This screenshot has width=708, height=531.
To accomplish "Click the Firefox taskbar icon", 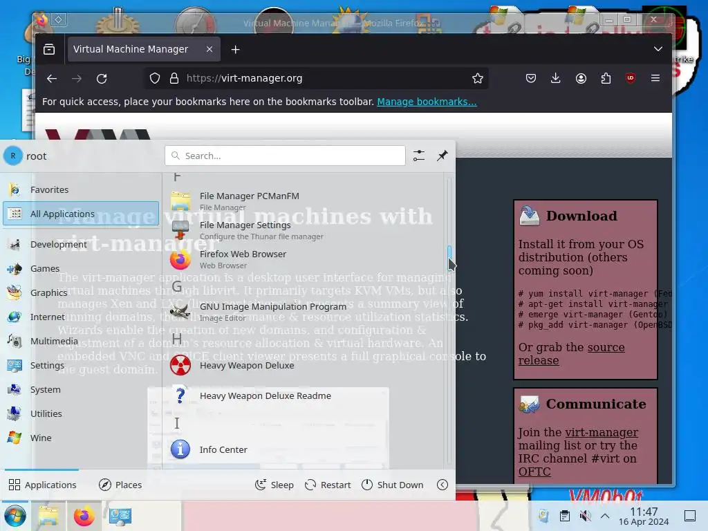I will [x=84, y=516].
